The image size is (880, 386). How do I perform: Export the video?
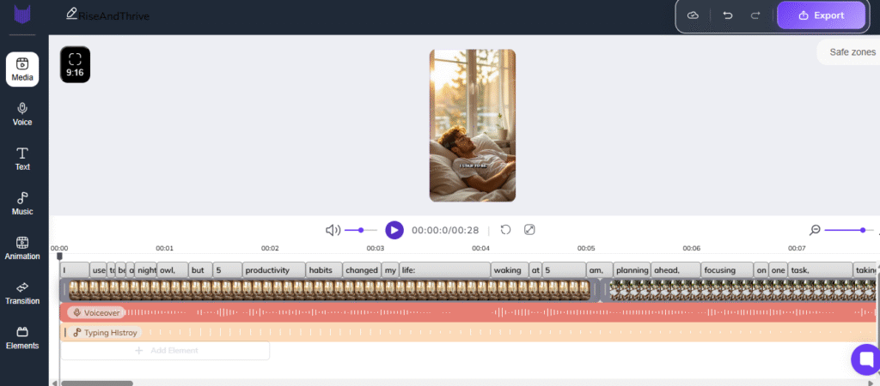tap(821, 15)
